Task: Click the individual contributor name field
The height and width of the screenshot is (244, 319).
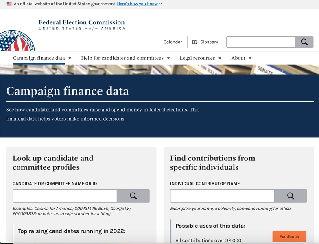Action: tap(222, 196)
